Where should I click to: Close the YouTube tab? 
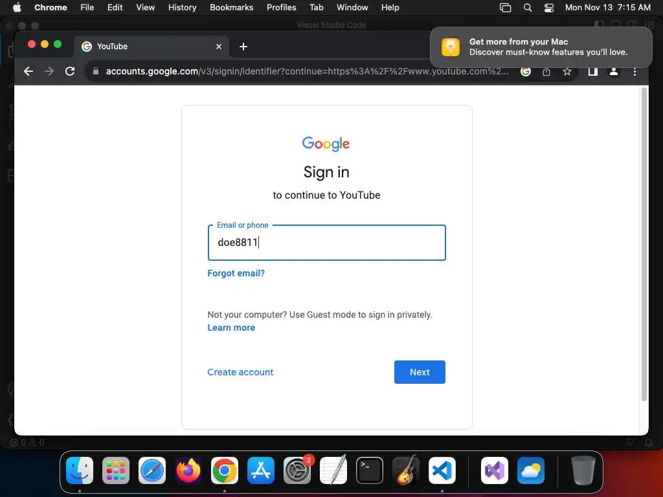click(219, 47)
